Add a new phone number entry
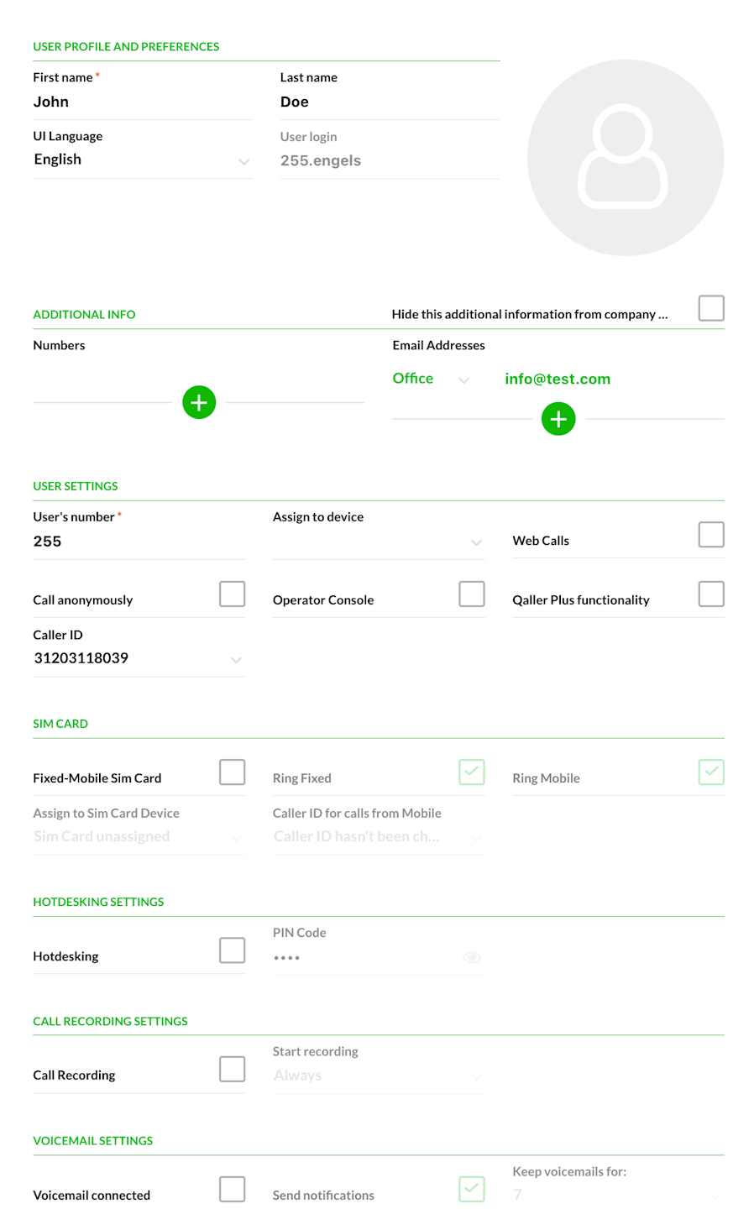 click(199, 402)
